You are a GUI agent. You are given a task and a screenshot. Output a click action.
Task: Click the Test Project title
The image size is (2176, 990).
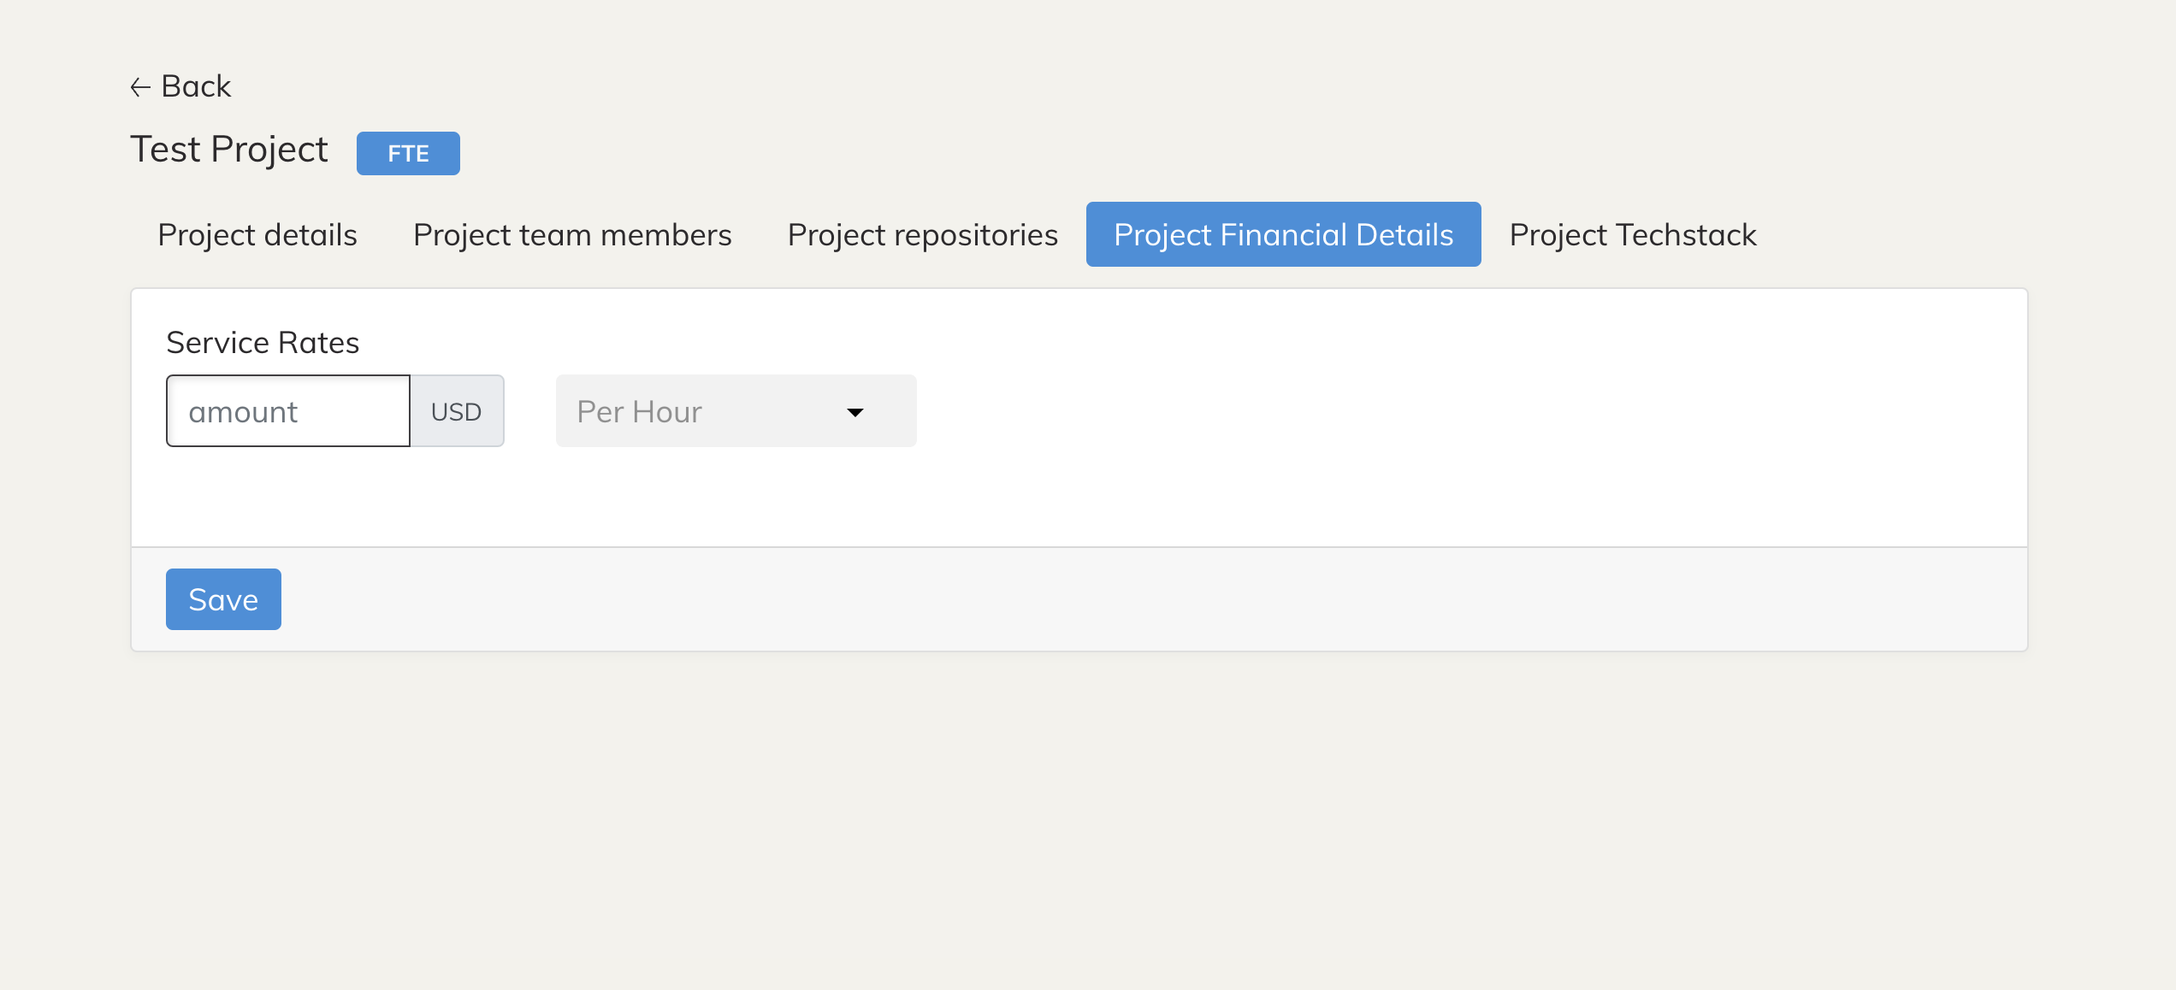[x=228, y=149]
